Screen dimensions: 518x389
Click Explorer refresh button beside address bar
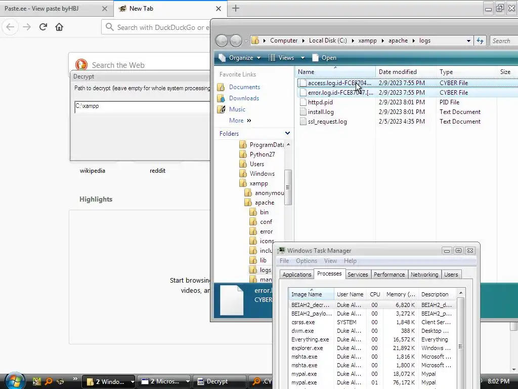pyautogui.click(x=480, y=41)
